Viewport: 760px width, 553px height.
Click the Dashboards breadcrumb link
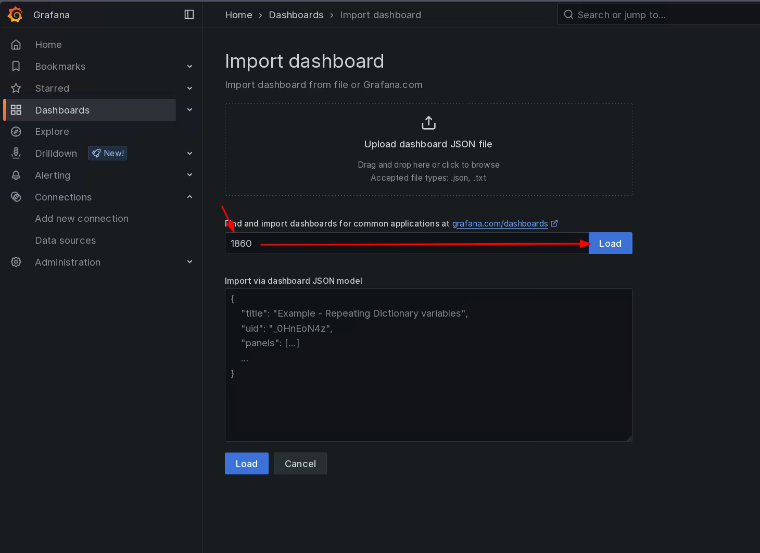pos(296,15)
